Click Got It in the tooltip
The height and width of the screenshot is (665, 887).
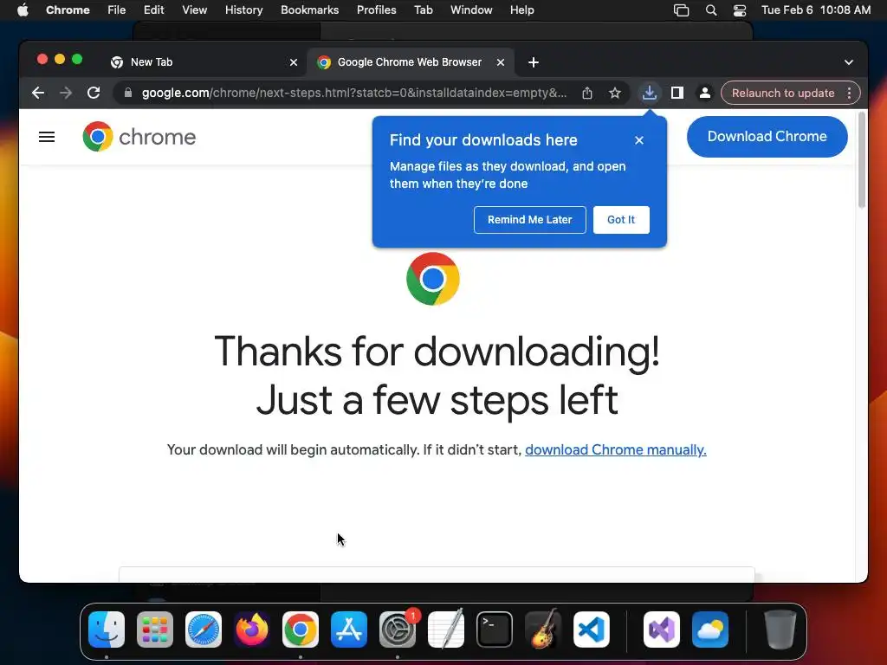click(621, 220)
